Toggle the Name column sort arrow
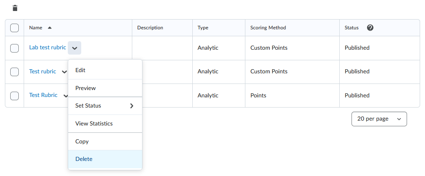This screenshot has height=176, width=425. point(49,28)
